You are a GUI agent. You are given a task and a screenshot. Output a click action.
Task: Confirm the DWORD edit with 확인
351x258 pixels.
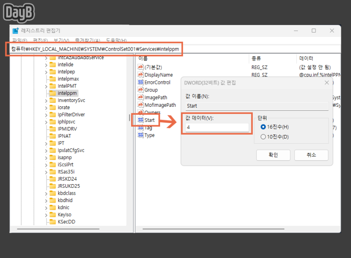click(273, 155)
